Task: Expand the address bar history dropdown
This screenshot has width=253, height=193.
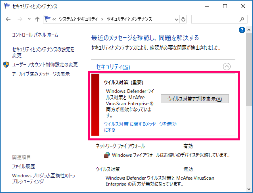Action: 176,20
